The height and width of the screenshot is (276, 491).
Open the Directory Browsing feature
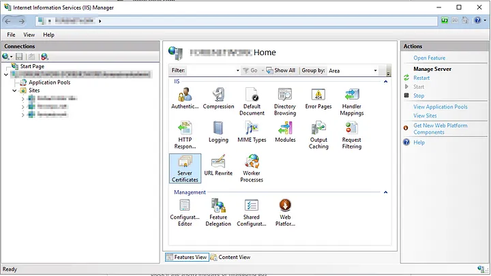(x=285, y=102)
